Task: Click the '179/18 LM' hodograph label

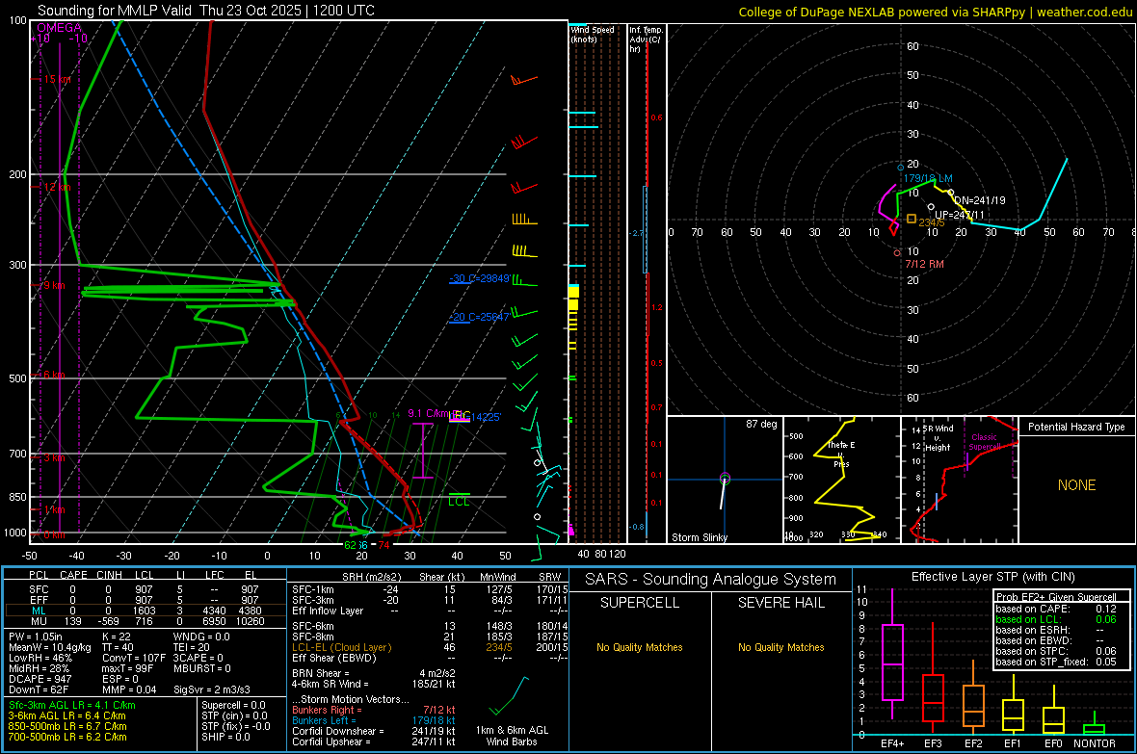Action: (928, 178)
